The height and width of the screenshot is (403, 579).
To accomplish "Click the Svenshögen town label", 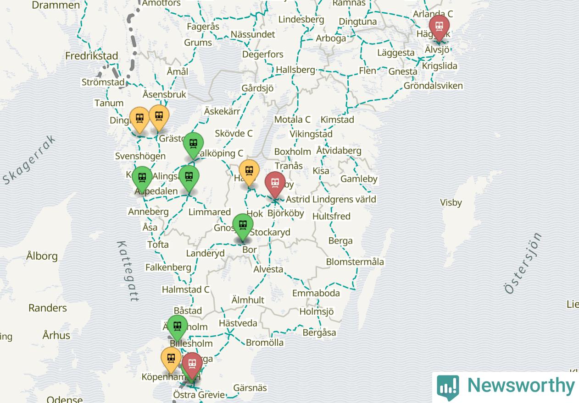I will tap(140, 156).
